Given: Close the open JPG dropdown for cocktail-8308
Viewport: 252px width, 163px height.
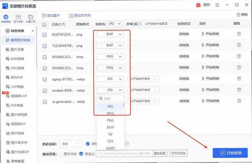Looking at the screenshot, I should pos(110,90).
